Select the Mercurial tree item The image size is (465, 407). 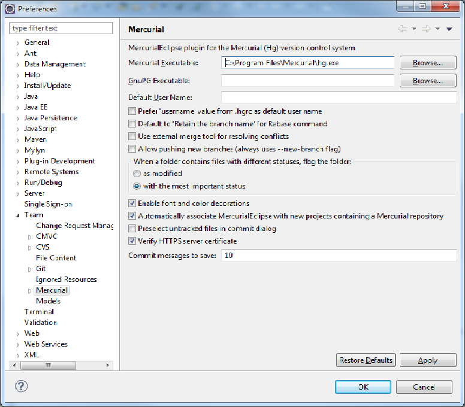point(52,290)
